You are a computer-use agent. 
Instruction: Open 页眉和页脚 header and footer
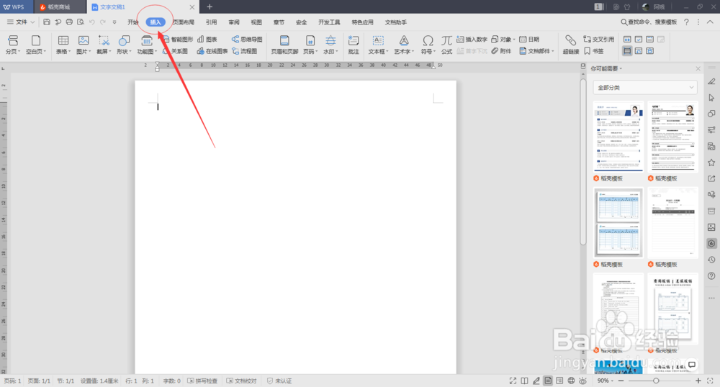click(x=284, y=45)
